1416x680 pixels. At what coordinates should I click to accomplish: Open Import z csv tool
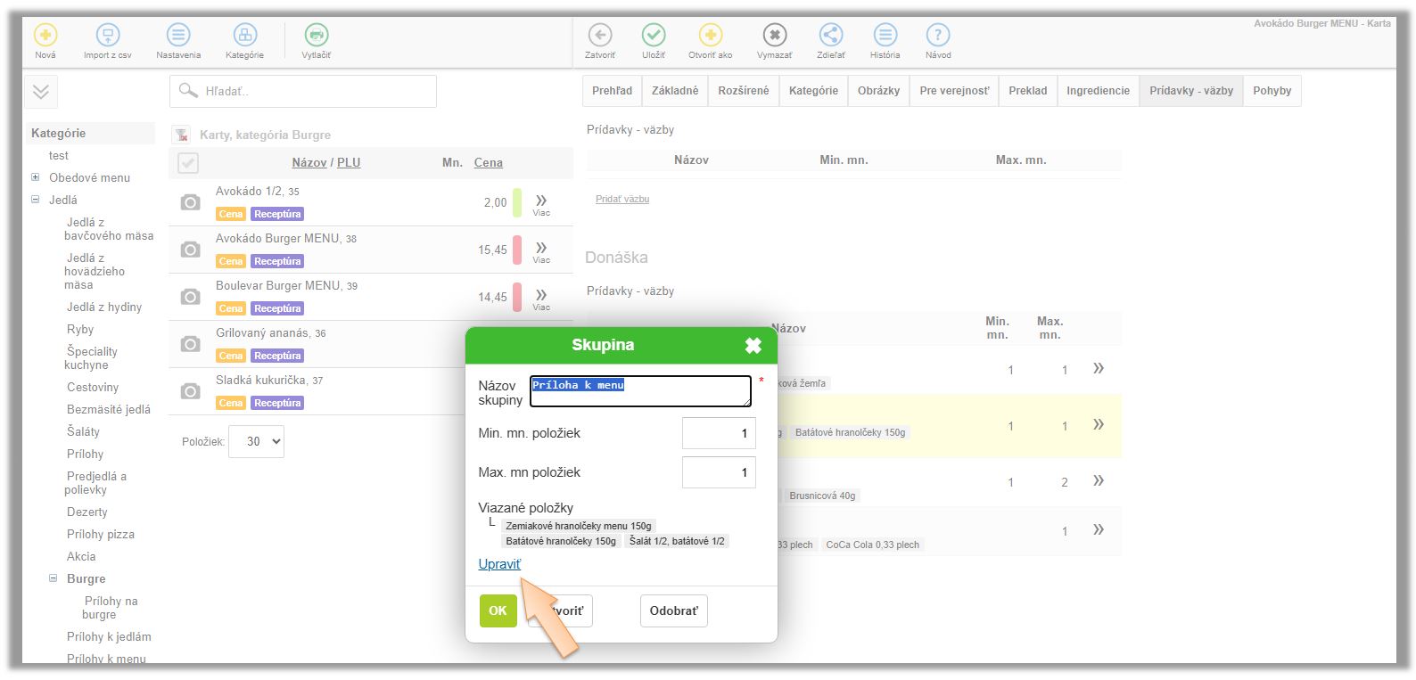tap(107, 36)
